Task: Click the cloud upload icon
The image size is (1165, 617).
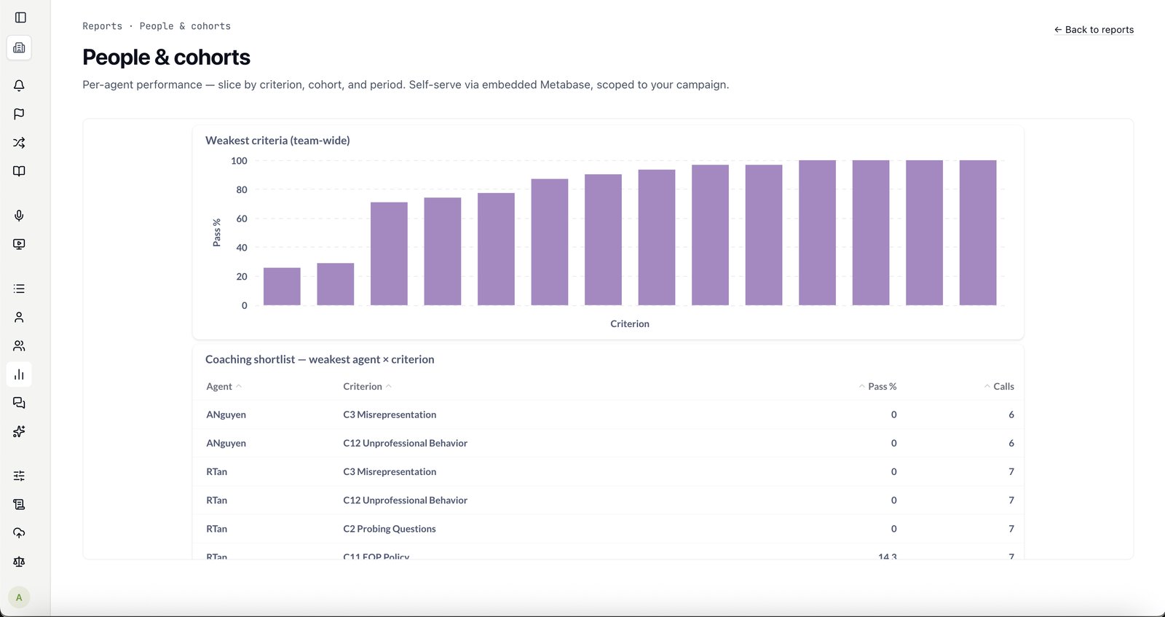Action: pyautogui.click(x=19, y=533)
